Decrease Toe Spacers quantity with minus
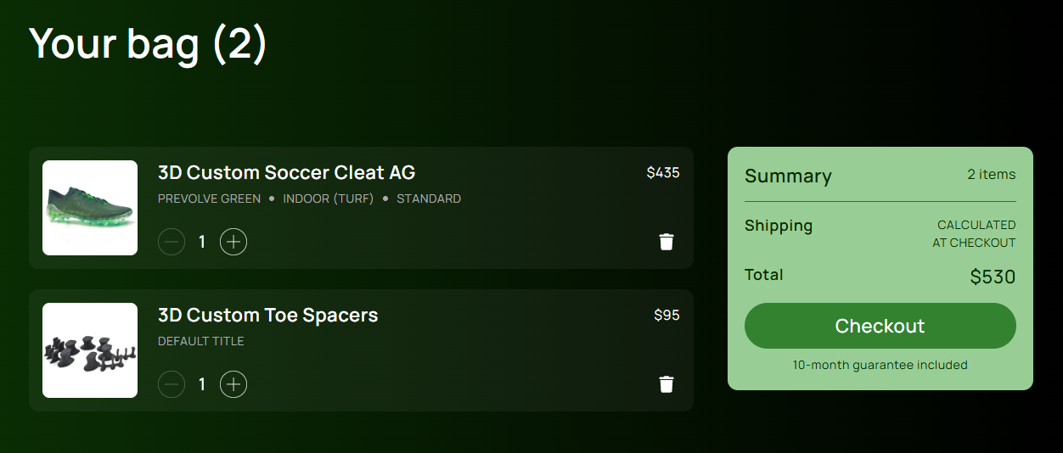Screen dimensions: 1063x453 point(172,384)
